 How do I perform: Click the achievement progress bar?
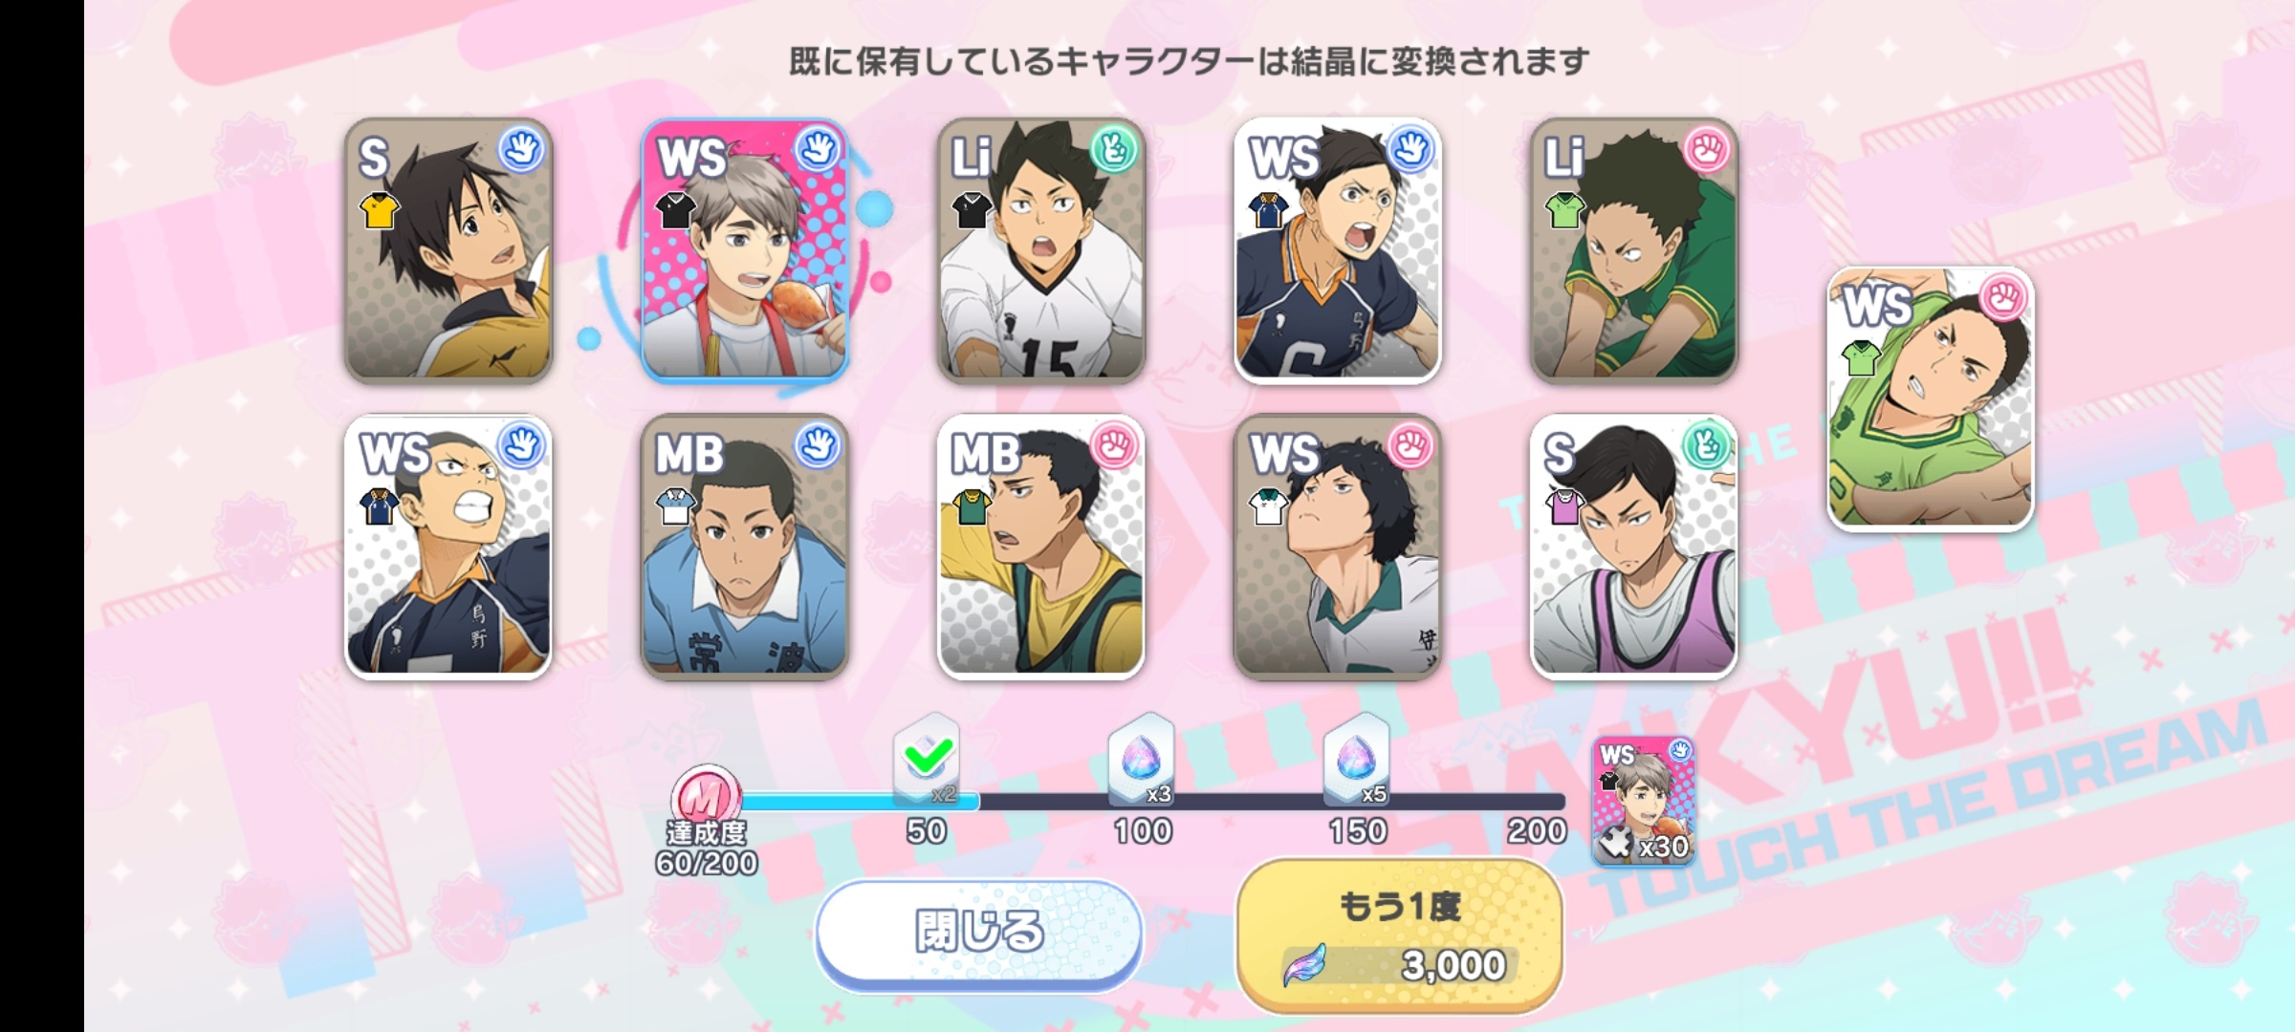point(1147,802)
